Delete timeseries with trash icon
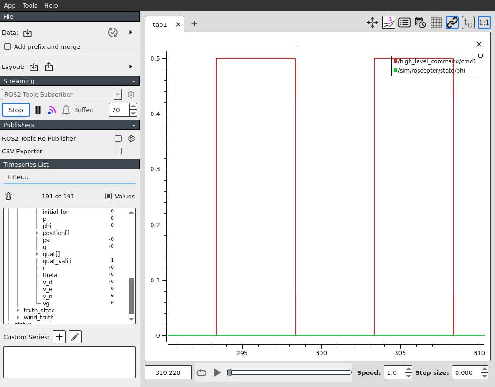 pos(8,197)
